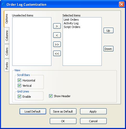Screen dimensions: 126x129
Task: Move selected item Up in list
Action: [109, 31]
